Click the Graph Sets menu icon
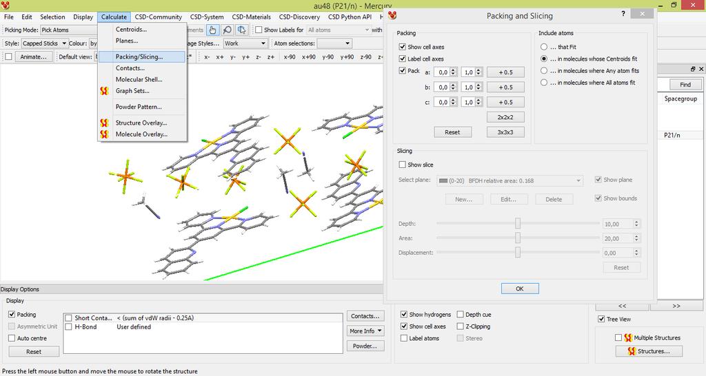The image size is (706, 376). point(105,91)
